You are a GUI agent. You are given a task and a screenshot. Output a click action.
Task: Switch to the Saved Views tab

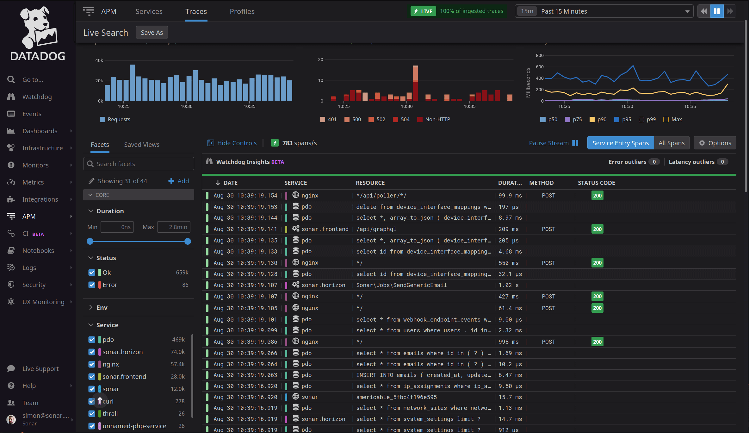141,144
